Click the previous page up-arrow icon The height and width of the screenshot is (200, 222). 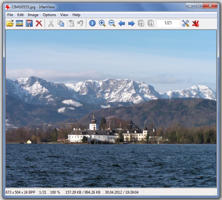[x=141, y=23]
